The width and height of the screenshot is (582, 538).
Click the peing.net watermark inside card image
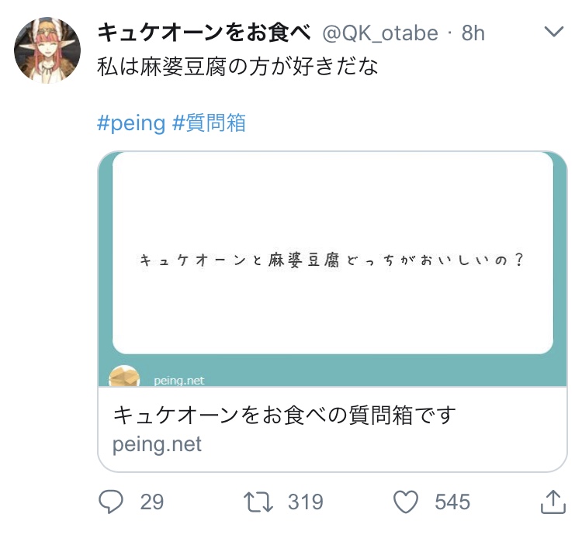(178, 381)
